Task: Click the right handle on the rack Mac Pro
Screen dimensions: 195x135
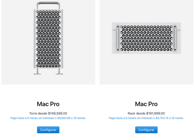Action: pyautogui.click(x=175, y=38)
